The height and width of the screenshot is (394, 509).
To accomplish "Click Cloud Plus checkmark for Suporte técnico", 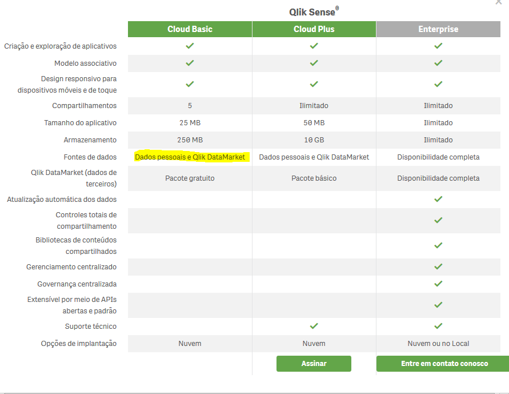I will 314,326.
